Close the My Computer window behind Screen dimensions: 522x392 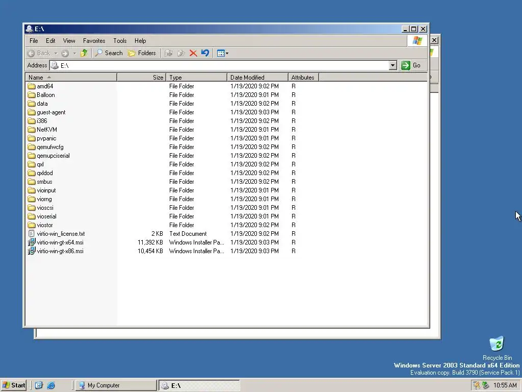point(434,40)
